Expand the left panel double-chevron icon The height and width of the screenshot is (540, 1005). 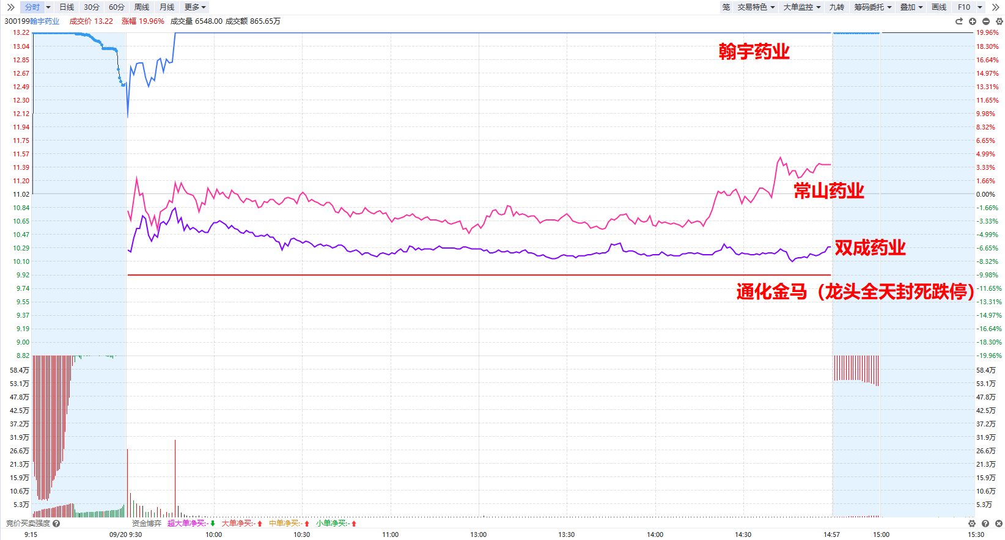pos(10,7)
